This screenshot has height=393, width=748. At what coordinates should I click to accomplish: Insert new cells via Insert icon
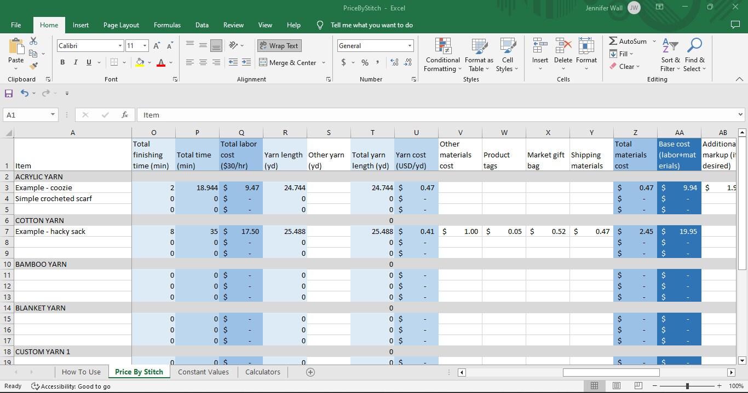(x=540, y=52)
